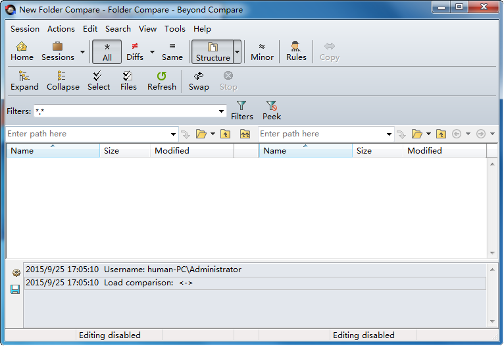
Task: Open the back history dropdown arrow
Action: 468,134
